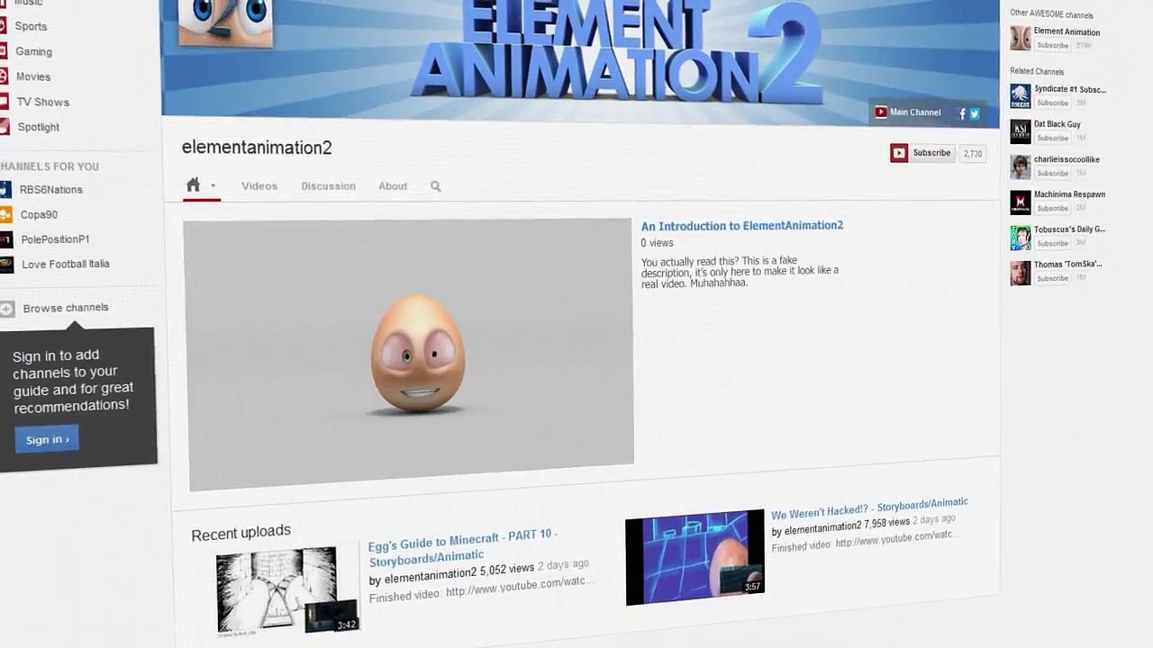The height and width of the screenshot is (648, 1153).
Task: Open the Minecraft storyboard sketch thumbnail
Action: pyautogui.click(x=286, y=590)
